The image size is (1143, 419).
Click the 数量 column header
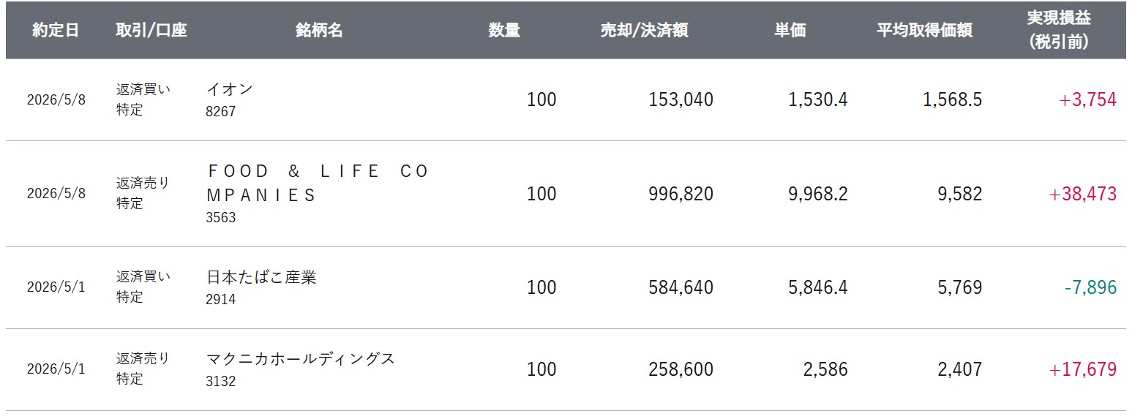click(504, 31)
